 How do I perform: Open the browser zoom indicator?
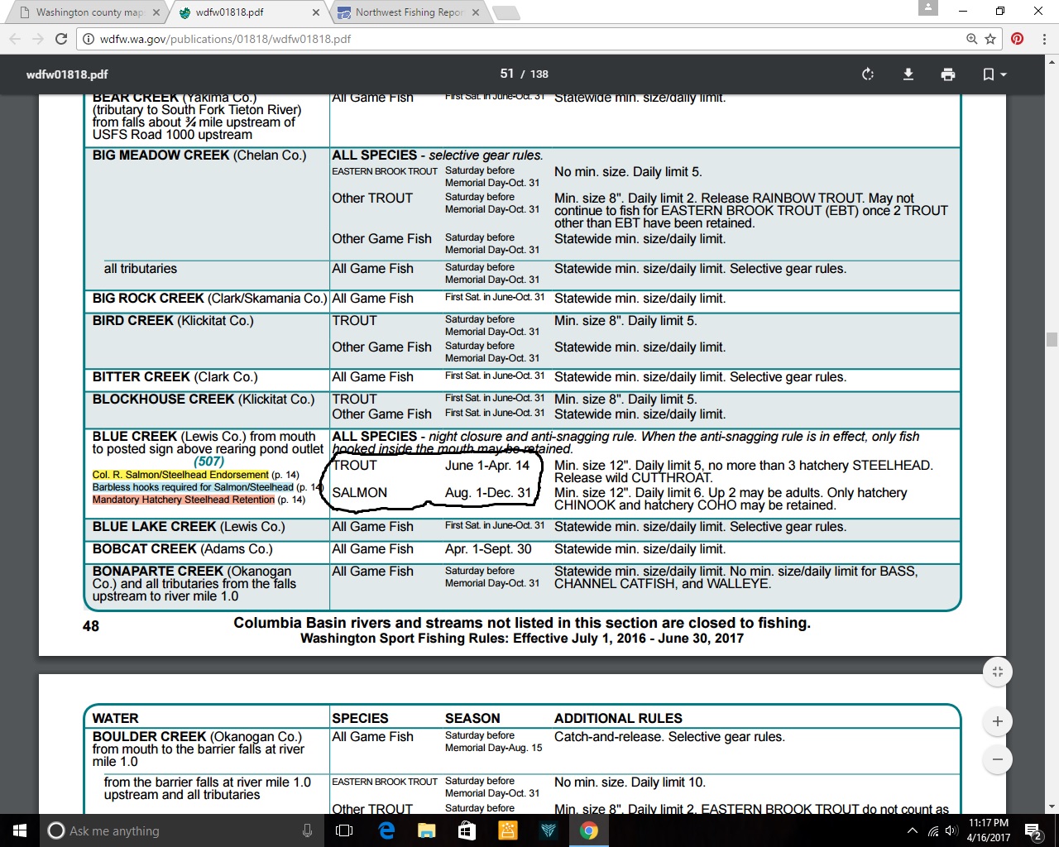tap(972, 39)
